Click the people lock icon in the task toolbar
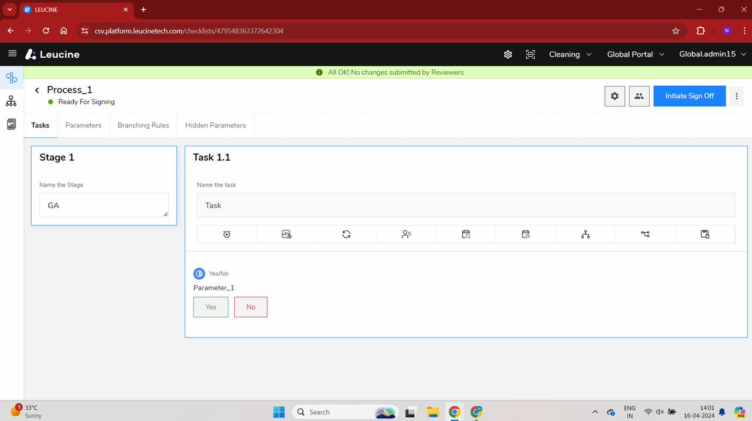The width and height of the screenshot is (752, 421). [x=406, y=234]
